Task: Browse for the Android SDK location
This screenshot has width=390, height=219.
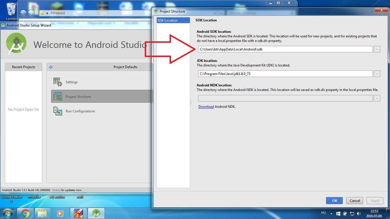Action: (x=377, y=49)
